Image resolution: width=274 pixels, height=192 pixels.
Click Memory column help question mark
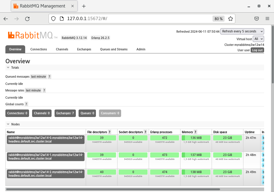pyautogui.click(x=195, y=132)
